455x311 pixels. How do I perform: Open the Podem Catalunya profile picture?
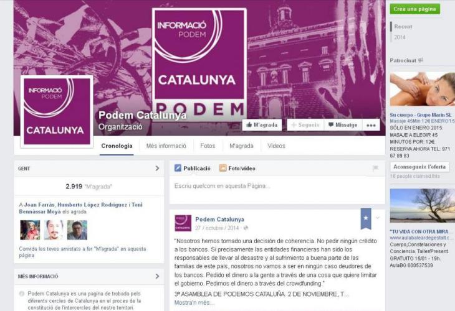click(57, 111)
